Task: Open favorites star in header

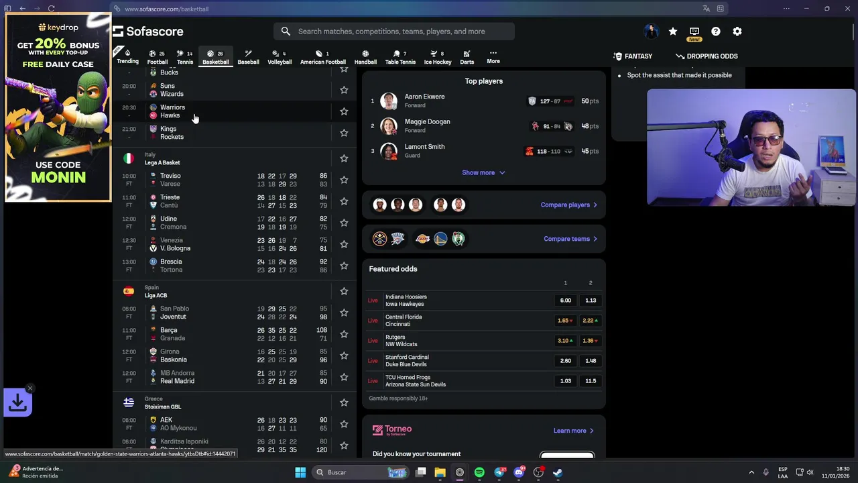Action: (x=673, y=32)
